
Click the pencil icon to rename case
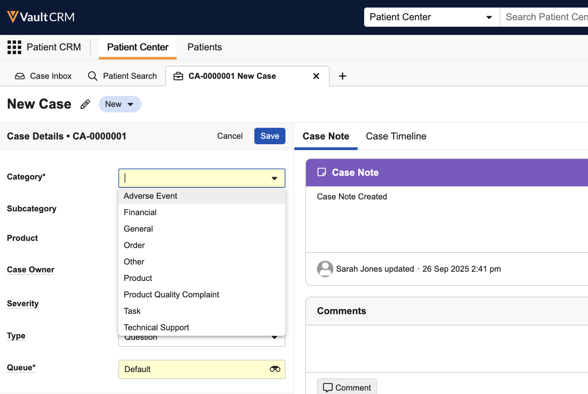(x=85, y=104)
